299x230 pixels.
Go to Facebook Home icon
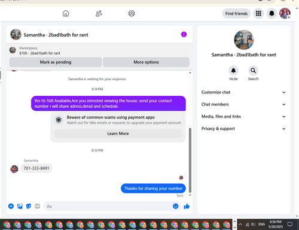coord(66,13)
